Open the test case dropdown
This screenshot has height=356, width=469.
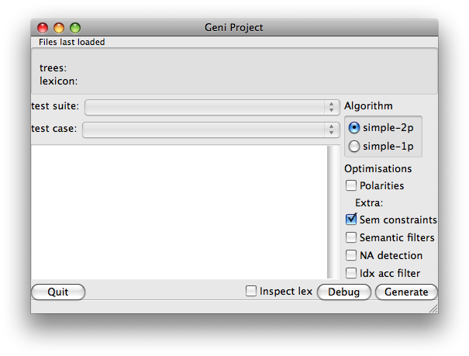(211, 130)
